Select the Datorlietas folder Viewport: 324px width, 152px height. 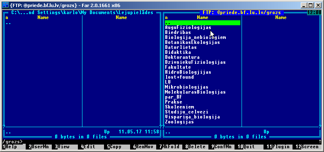point(181,47)
